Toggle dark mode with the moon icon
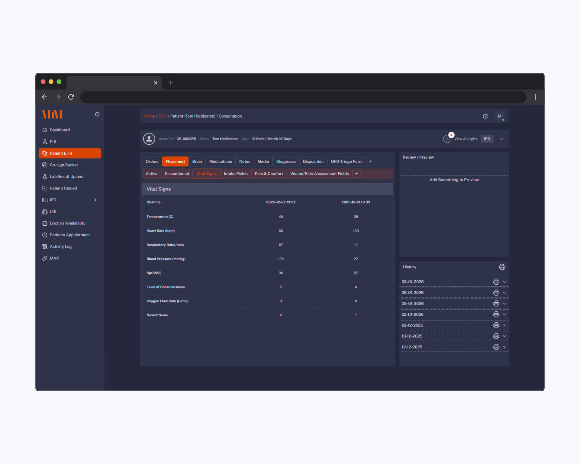 tap(485, 116)
